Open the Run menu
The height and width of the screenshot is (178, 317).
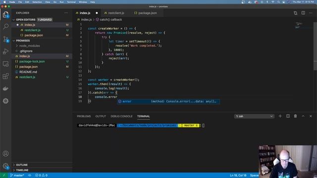tap(61, 2)
